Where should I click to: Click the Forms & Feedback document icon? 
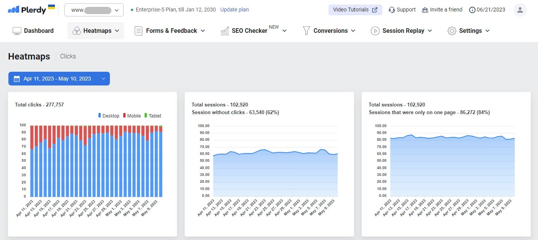[139, 31]
